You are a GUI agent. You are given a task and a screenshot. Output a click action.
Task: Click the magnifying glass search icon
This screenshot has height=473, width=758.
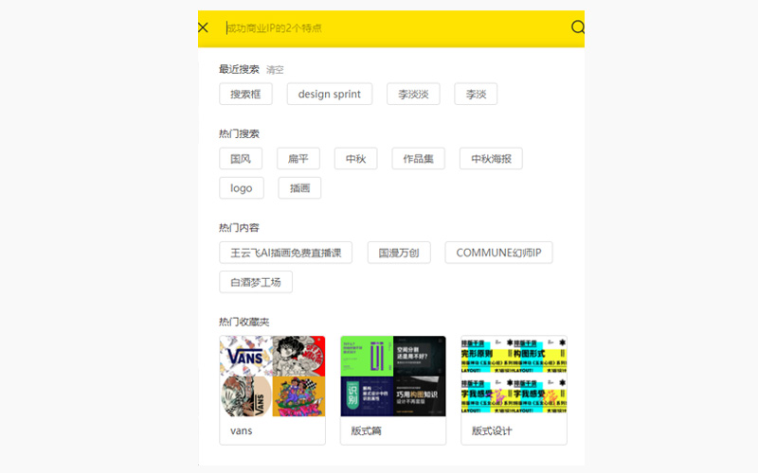tap(578, 27)
